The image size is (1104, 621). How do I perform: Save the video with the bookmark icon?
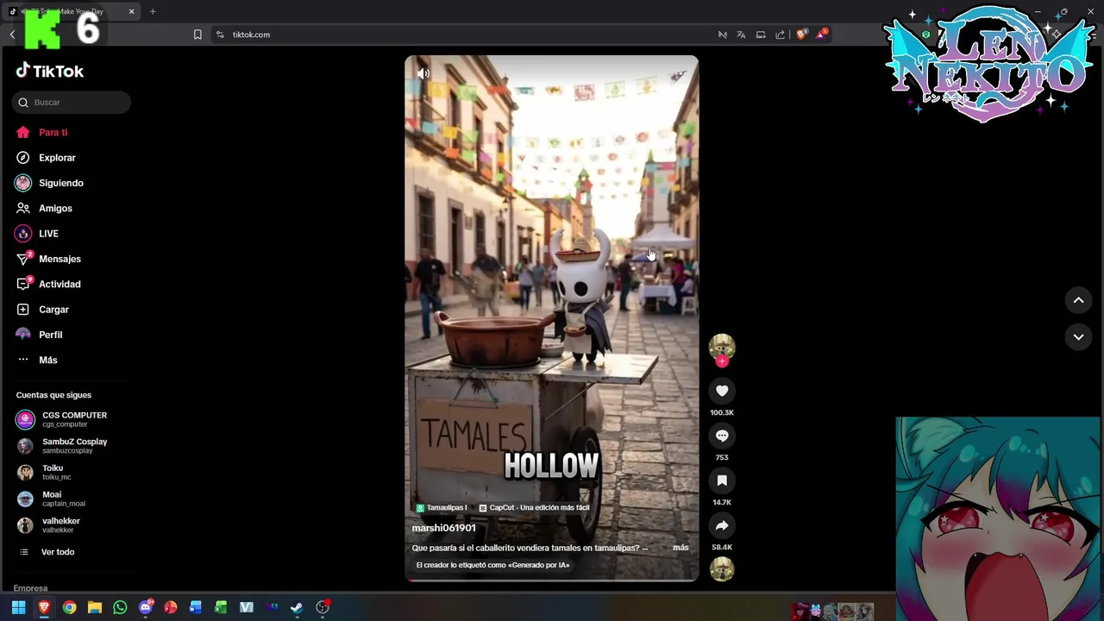pyautogui.click(x=722, y=480)
